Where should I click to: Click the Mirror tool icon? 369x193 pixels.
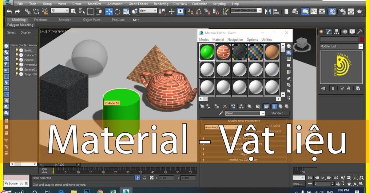268,12
